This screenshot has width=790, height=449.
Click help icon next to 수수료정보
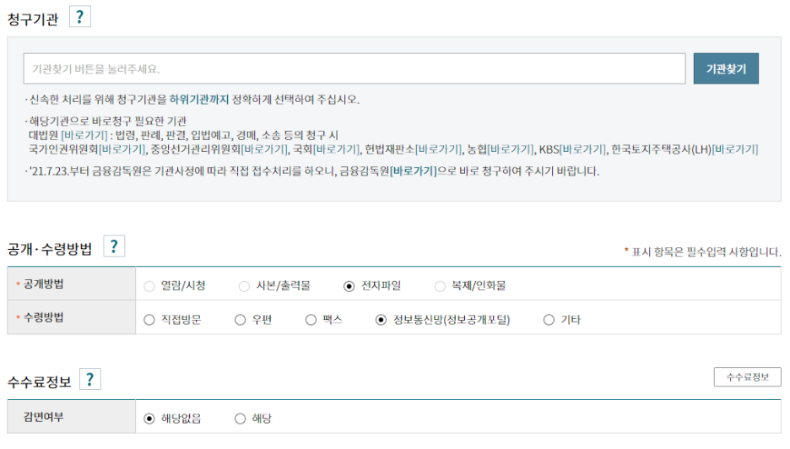(x=89, y=380)
